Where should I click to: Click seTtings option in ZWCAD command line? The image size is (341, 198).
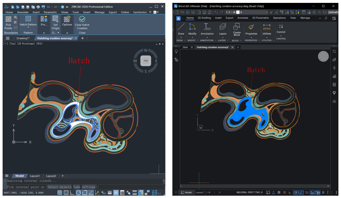[89, 187]
